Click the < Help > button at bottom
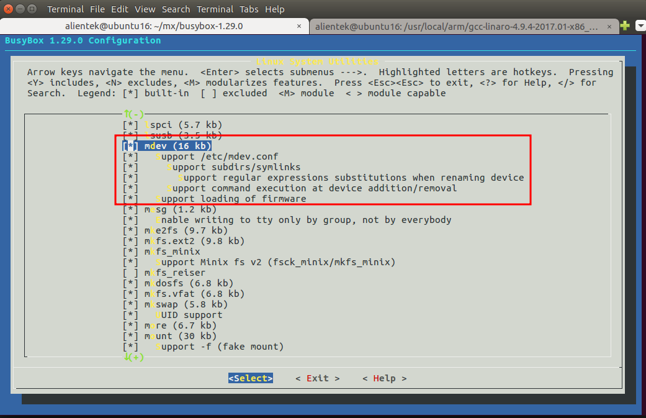Viewport: 646px width, 418px height. coord(384,378)
